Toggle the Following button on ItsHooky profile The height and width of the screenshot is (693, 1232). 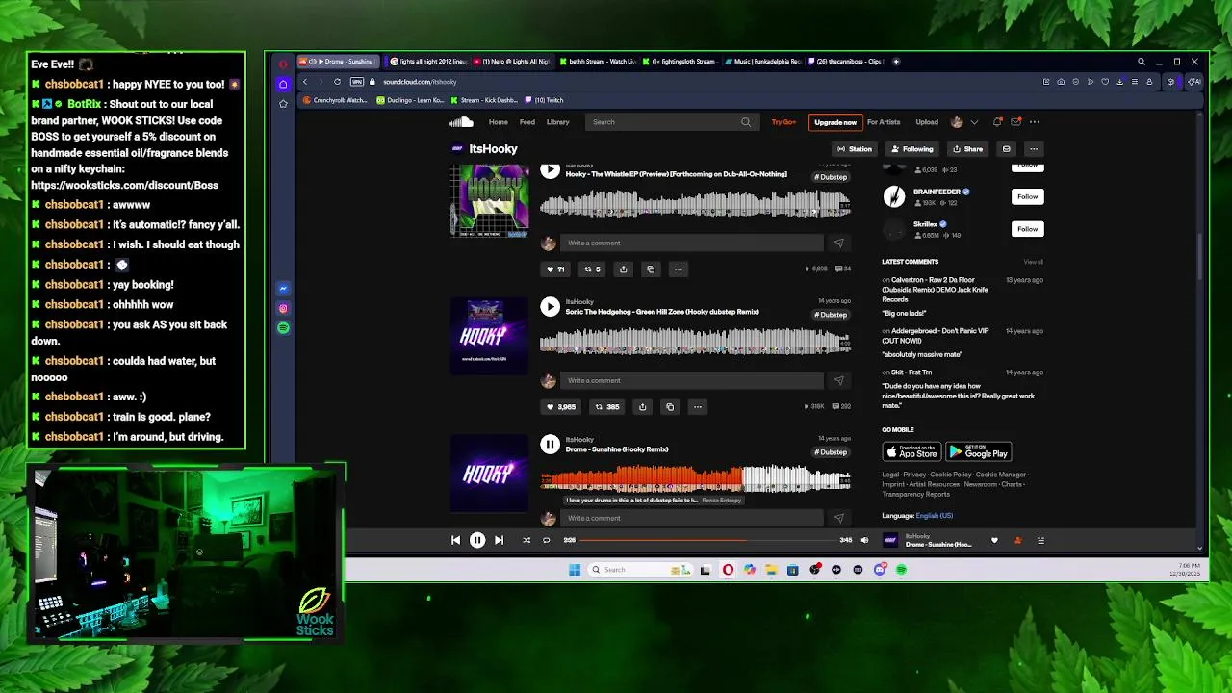[x=912, y=149]
